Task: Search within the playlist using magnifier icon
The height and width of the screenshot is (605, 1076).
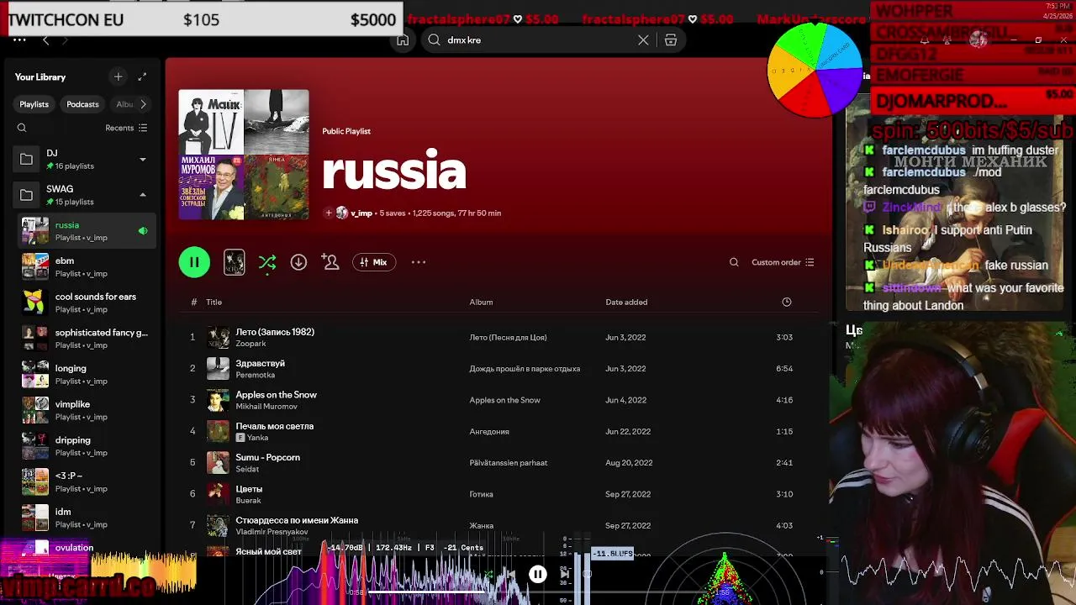Action: pyautogui.click(x=734, y=262)
